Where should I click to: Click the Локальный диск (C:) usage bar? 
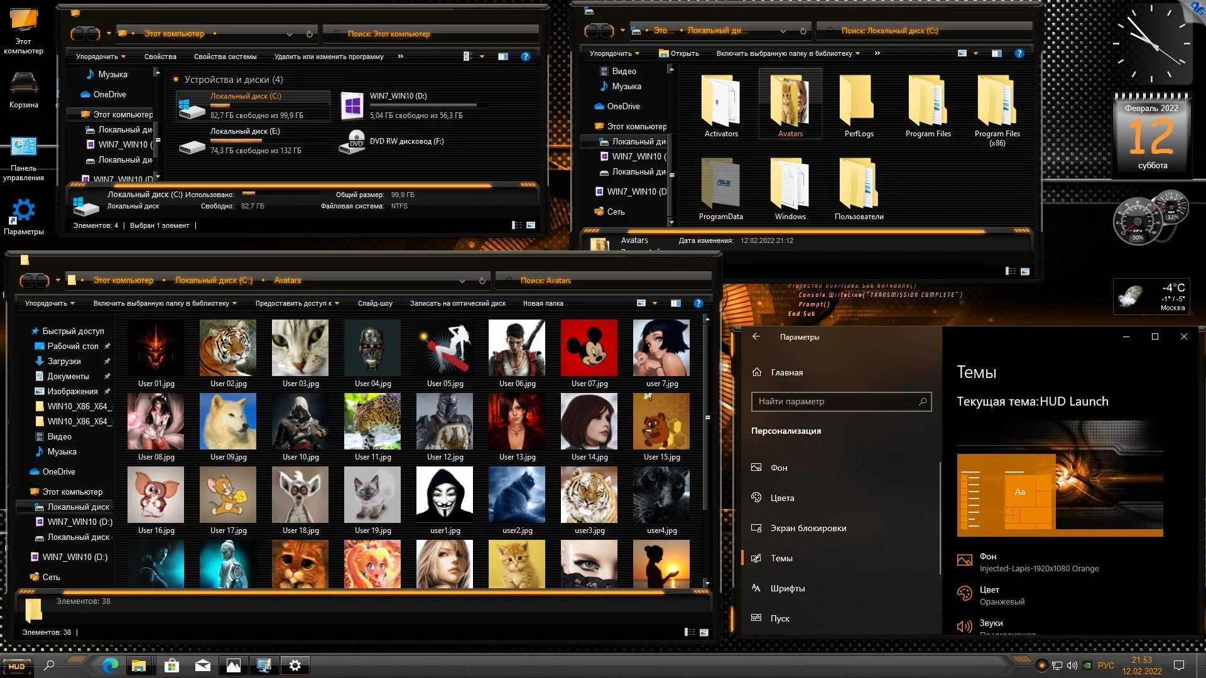click(x=270, y=105)
